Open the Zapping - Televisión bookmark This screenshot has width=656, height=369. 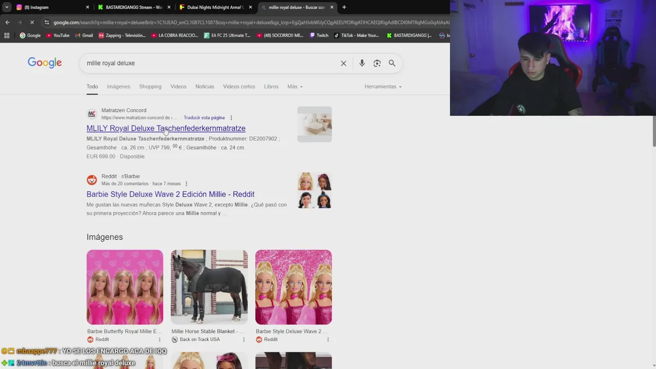[x=122, y=35]
